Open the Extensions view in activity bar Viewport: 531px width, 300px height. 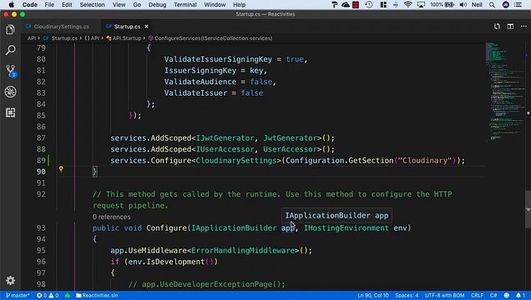[x=11, y=112]
